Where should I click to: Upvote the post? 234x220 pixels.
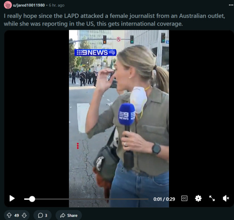(x=9, y=215)
